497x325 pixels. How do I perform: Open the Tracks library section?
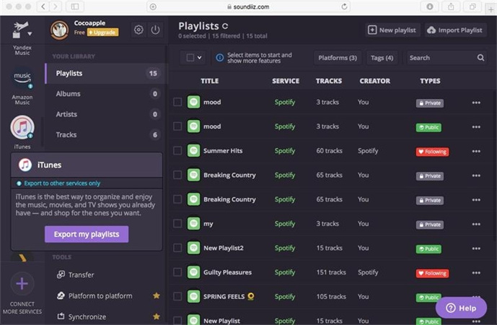click(66, 134)
